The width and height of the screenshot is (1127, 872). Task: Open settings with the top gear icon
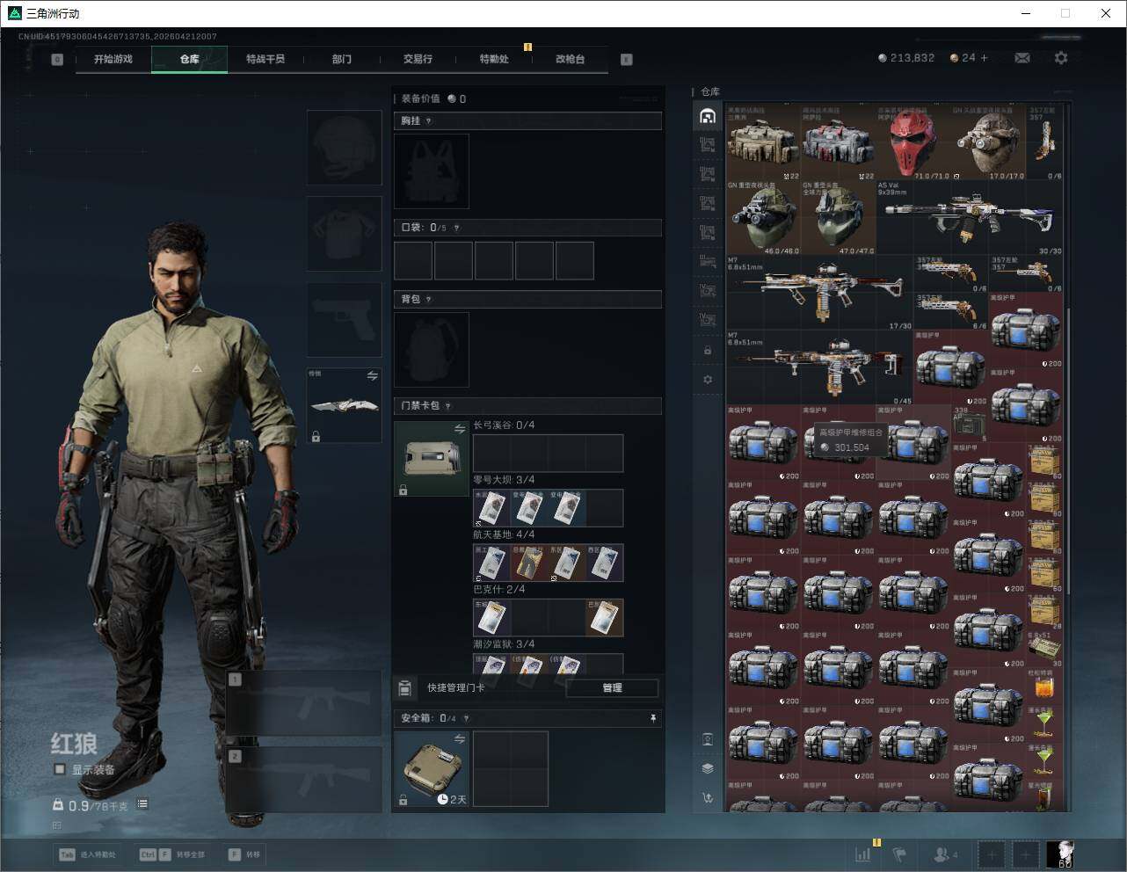(x=1061, y=58)
